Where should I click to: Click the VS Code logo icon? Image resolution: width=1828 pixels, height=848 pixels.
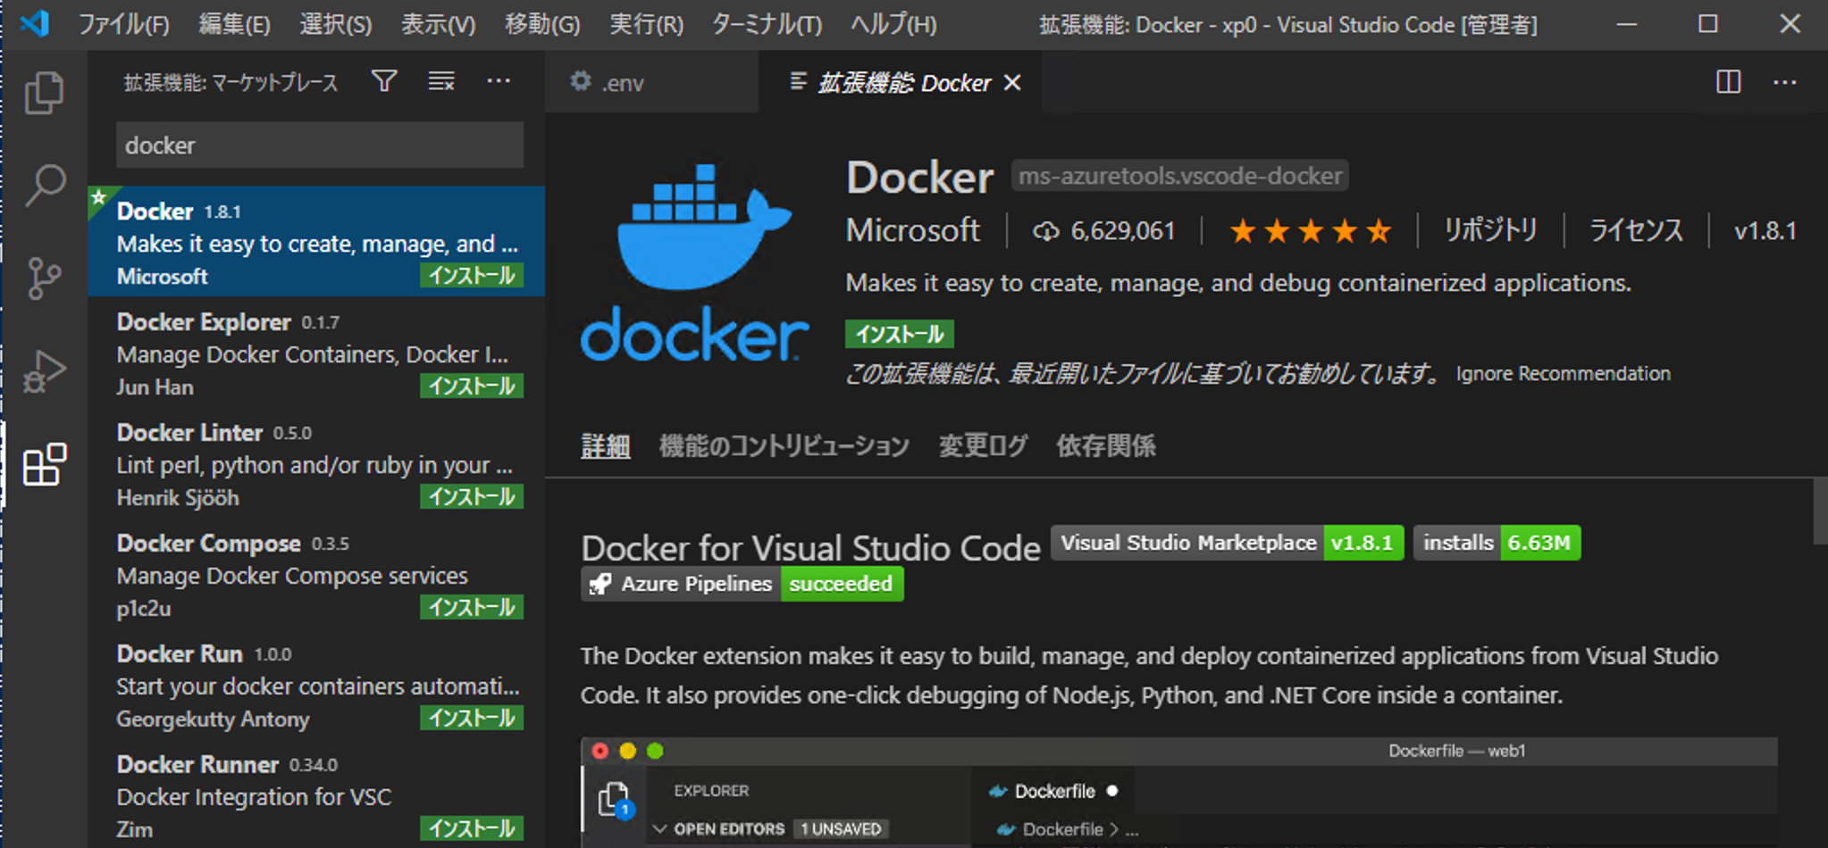coord(34,22)
